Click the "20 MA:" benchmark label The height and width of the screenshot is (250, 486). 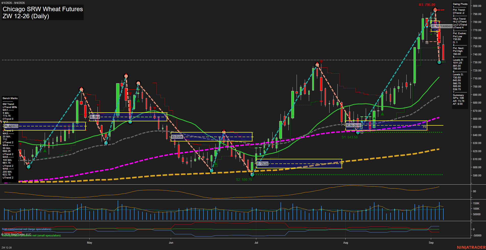coord(7,137)
